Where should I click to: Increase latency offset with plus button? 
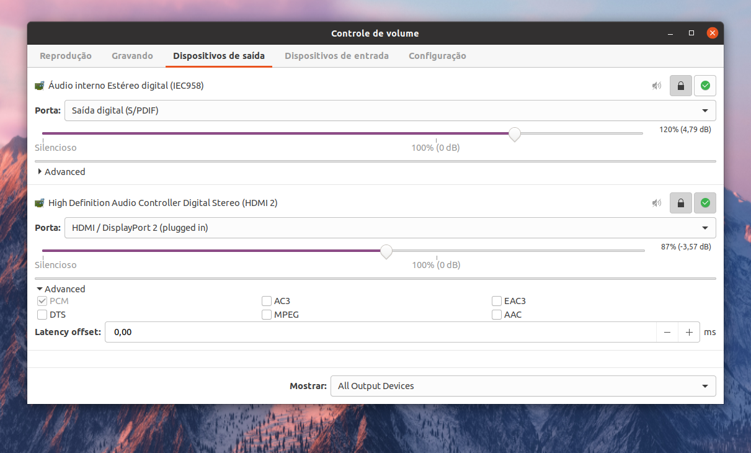[x=689, y=332]
